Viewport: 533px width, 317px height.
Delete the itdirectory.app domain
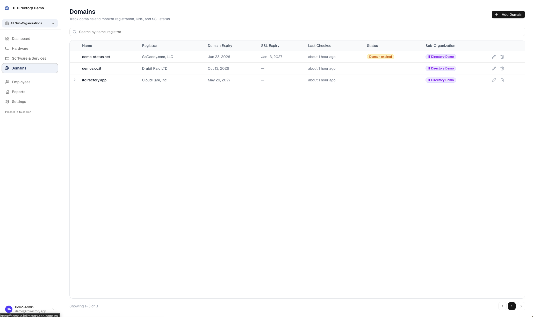click(x=502, y=80)
